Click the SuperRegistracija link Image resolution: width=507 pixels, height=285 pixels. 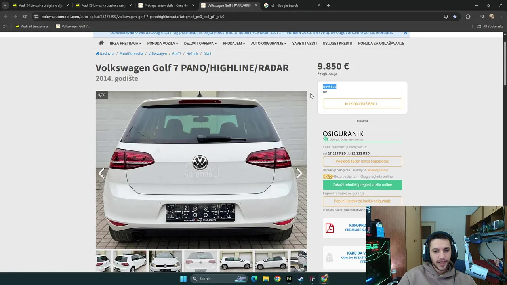coord(377,170)
